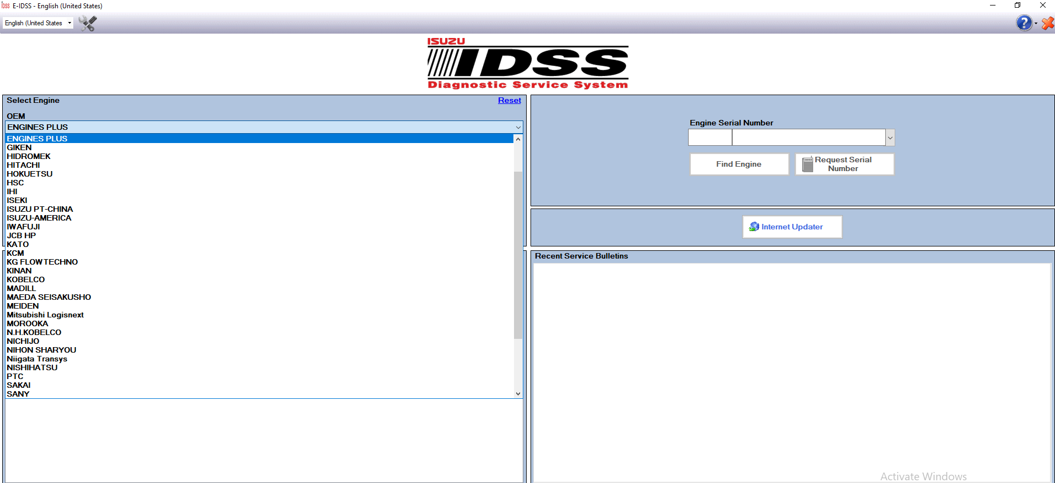1055x483 pixels.
Task: Click the Request Serial Number clipboard icon
Action: pyautogui.click(x=807, y=164)
